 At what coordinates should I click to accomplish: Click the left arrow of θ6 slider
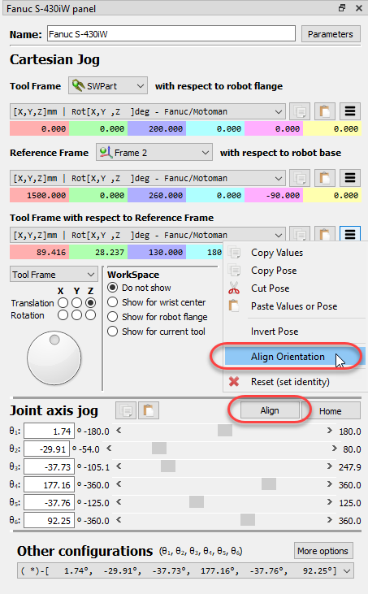(119, 520)
